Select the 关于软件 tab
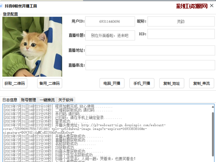The height and width of the screenshot is (162, 216). pyautogui.click(x=66, y=100)
